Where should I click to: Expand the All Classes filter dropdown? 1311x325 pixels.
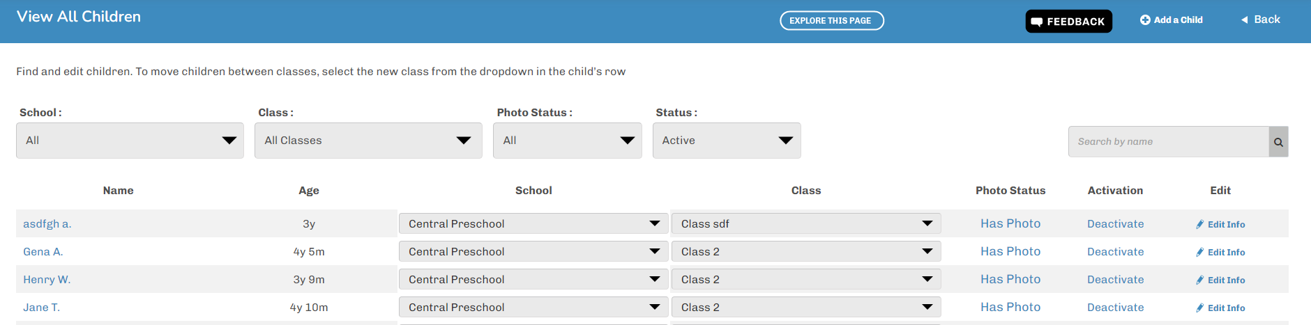click(368, 141)
